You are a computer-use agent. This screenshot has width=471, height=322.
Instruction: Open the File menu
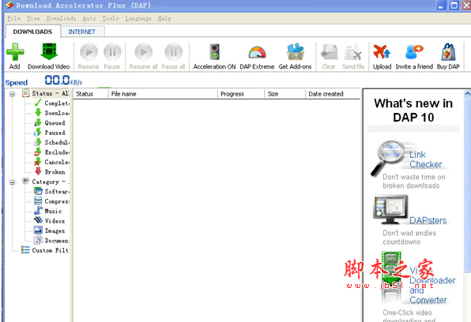[x=13, y=19]
